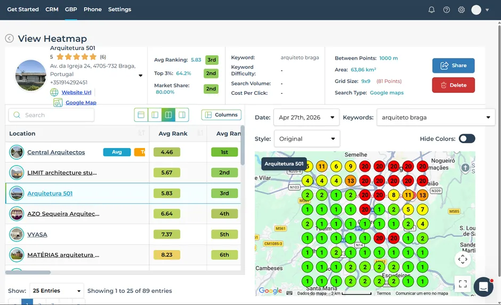Open the Date dropdown

pos(306,118)
